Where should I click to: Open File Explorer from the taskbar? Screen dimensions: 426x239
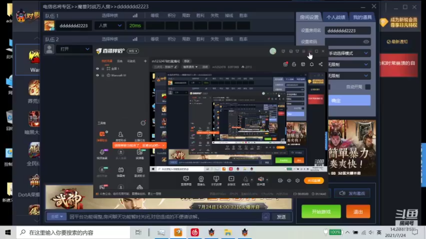(x=228, y=232)
